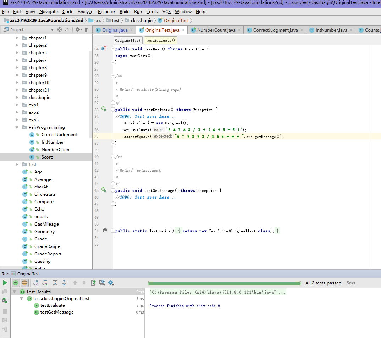Select testEvaluate in test results
The height and width of the screenshot is (338, 381).
click(53, 305)
